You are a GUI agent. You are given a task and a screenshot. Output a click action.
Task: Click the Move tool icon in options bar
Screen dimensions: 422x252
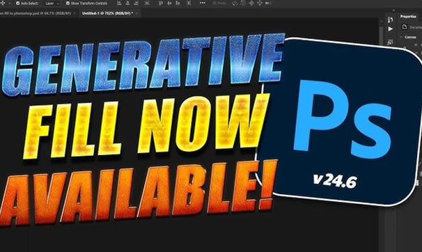3,3
